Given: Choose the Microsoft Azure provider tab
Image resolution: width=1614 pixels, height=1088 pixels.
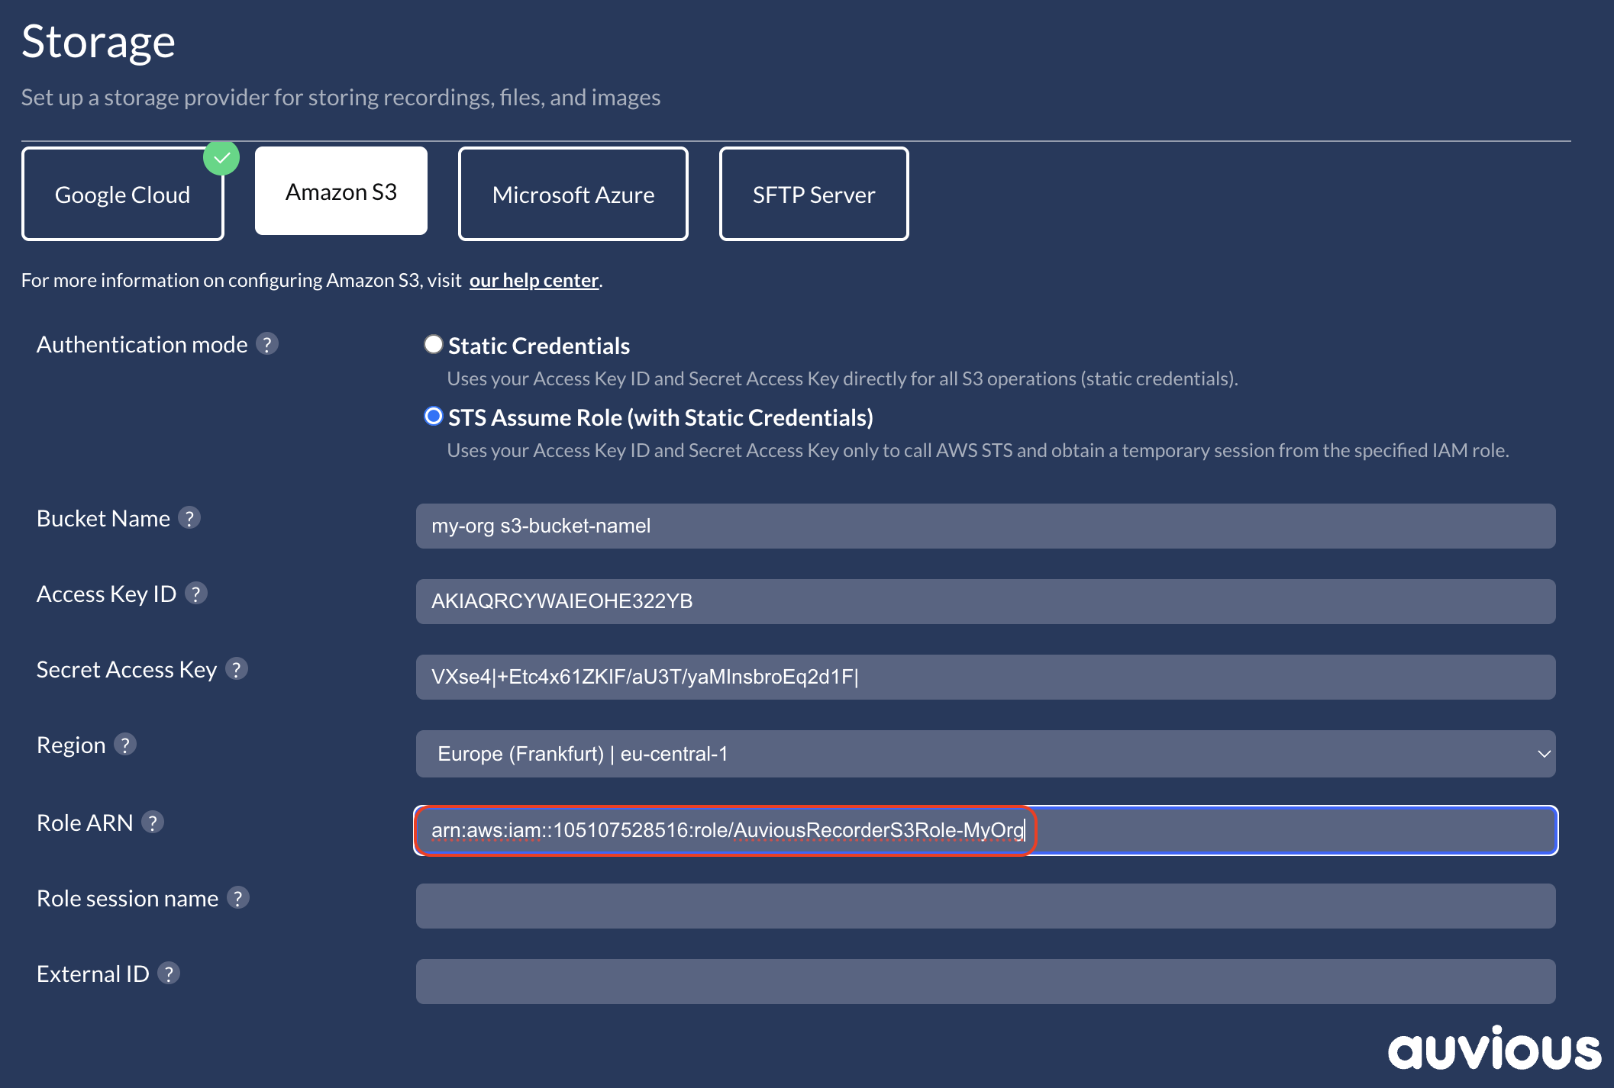Looking at the screenshot, I should coord(573,195).
